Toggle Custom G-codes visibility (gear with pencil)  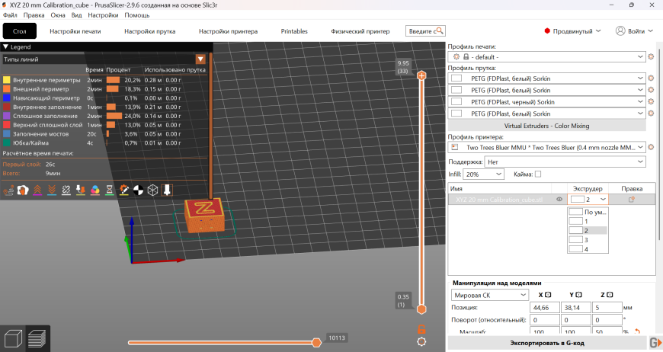(x=124, y=190)
